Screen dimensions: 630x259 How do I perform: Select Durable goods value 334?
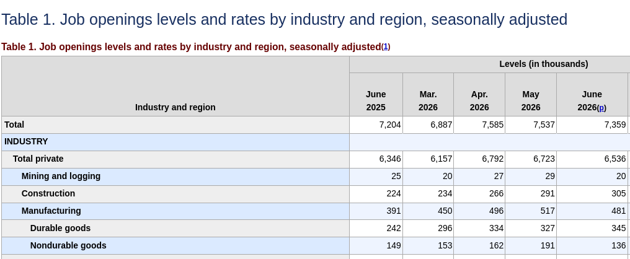[497, 228]
